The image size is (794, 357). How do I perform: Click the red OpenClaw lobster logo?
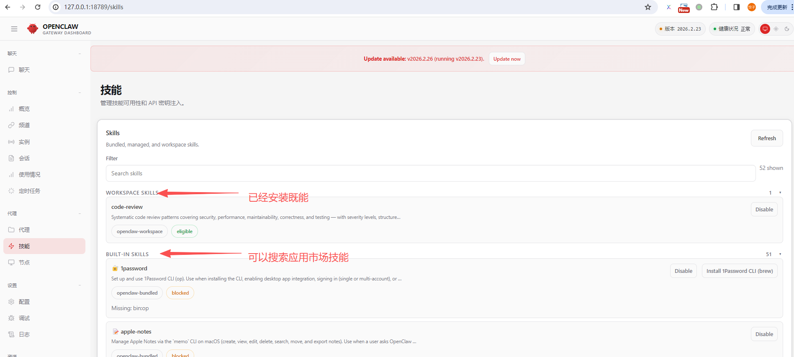pos(33,28)
